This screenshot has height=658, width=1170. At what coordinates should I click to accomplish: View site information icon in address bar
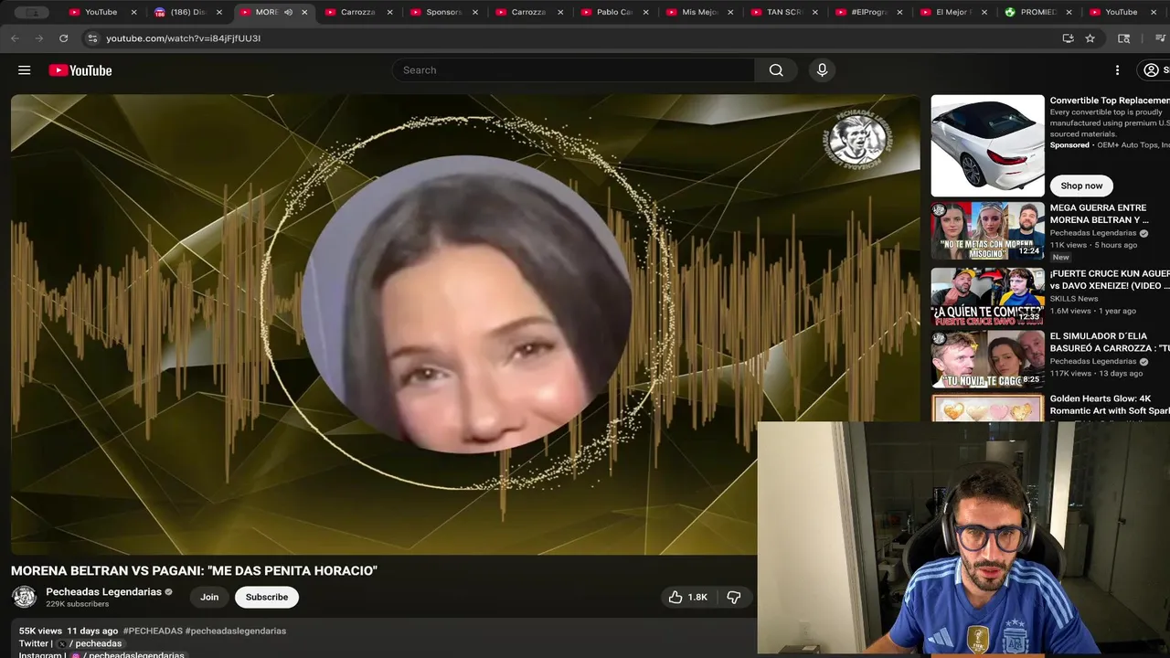[91, 38]
